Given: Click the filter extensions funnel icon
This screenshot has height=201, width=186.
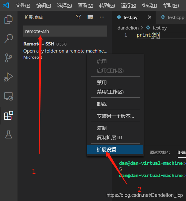Looking at the screenshot, I should click(79, 17).
